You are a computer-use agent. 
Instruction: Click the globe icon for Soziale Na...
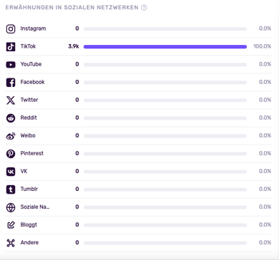tap(11, 207)
